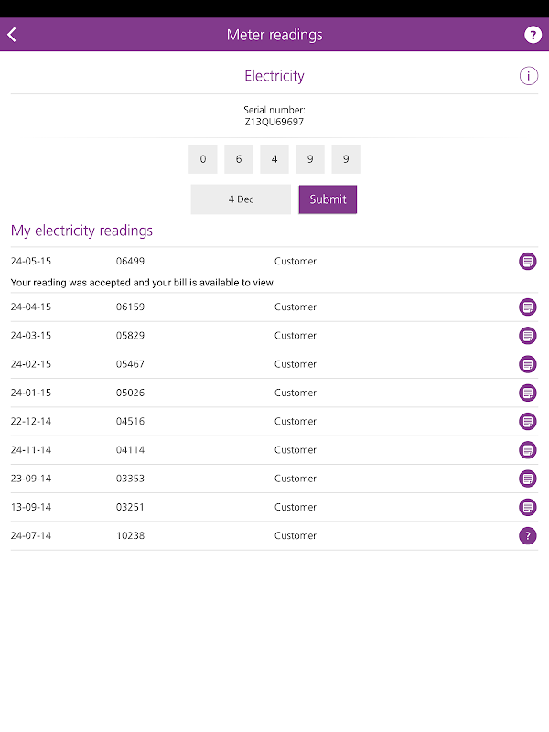549x732 pixels.
Task: Tap question mark beside reading 10238
Action: point(528,536)
